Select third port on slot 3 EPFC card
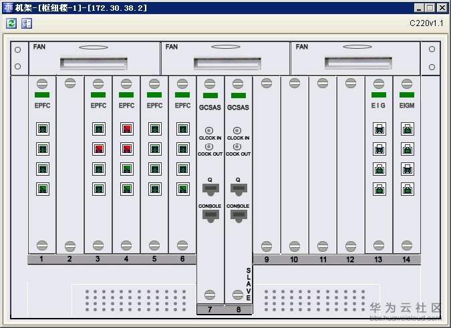The height and width of the screenshot is (328, 451). point(99,169)
